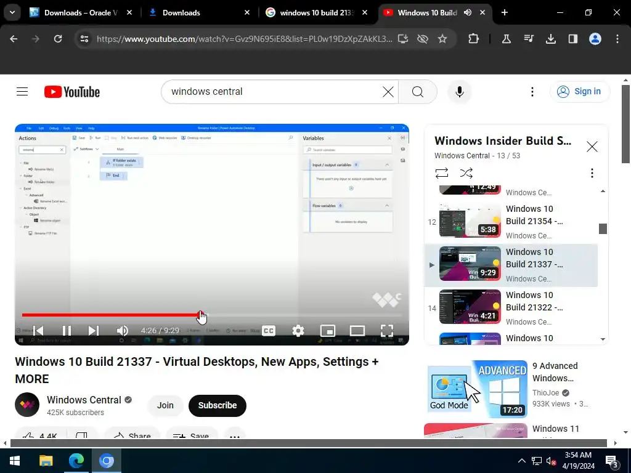631x473 pixels.
Task: Toggle theater mode on the player
Action: (357, 331)
